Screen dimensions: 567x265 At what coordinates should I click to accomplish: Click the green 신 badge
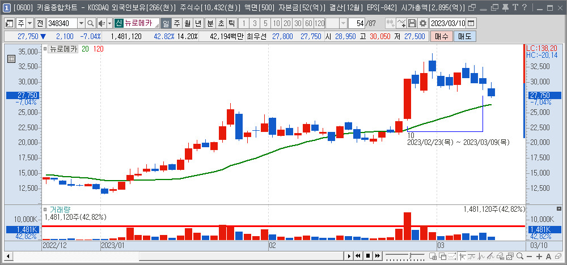(119, 23)
